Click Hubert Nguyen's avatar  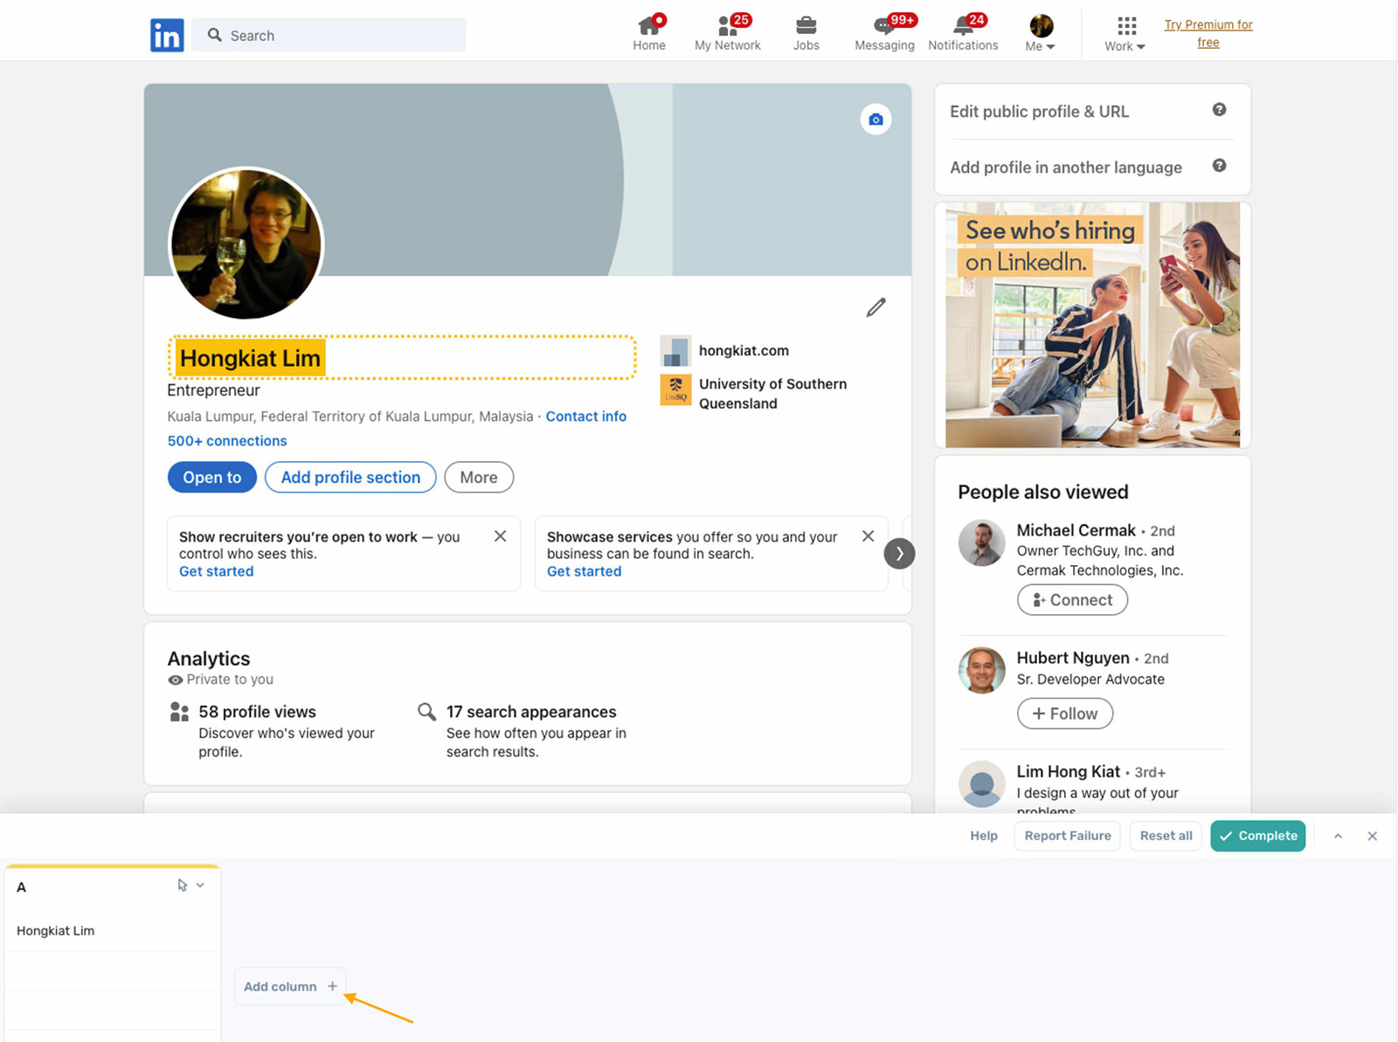coord(982,671)
